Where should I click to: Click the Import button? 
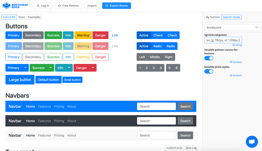[x=92, y=6]
